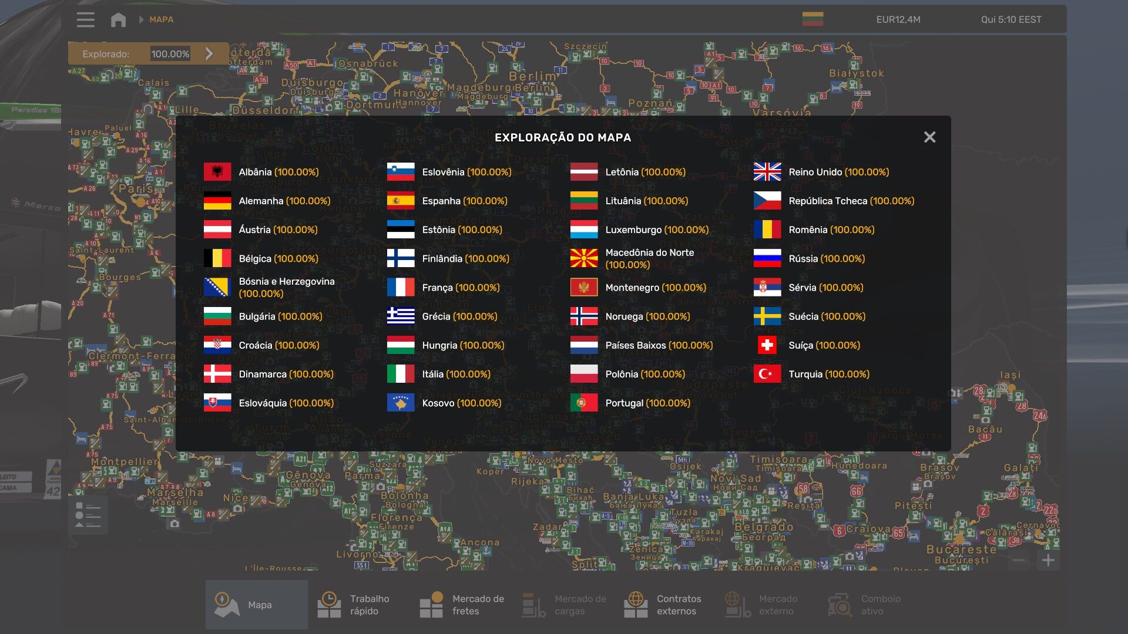This screenshot has width=1128, height=634.
Task: Select Portugal in exploration list
Action: pos(624,403)
